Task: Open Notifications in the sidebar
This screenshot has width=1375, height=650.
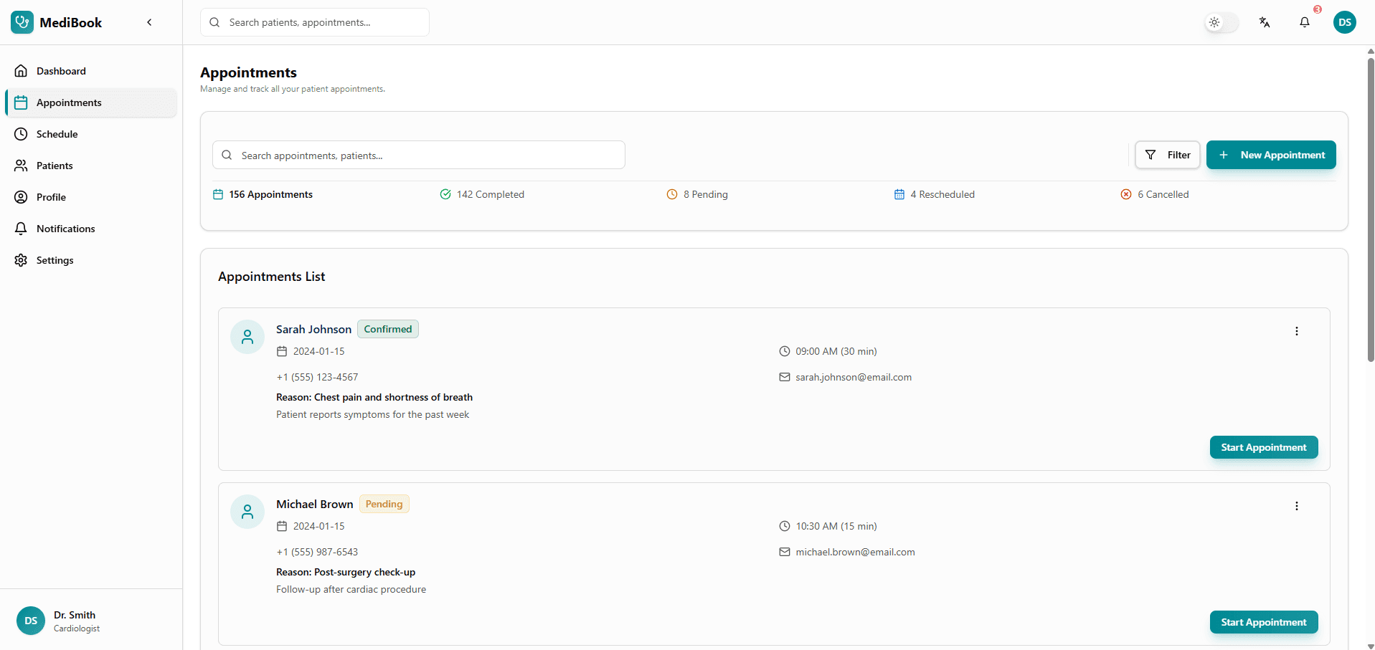Action: coord(91,229)
